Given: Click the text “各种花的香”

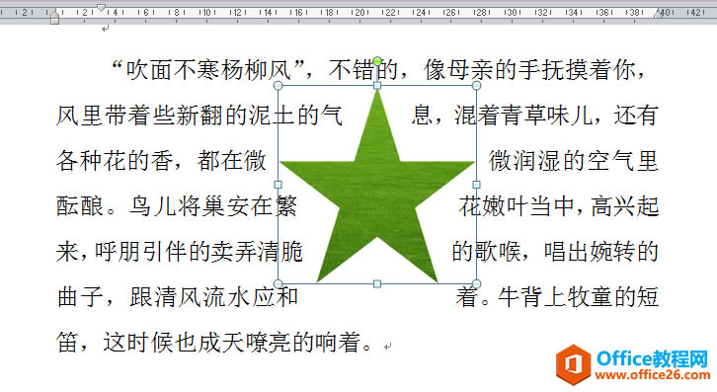Looking at the screenshot, I should coord(115,160).
